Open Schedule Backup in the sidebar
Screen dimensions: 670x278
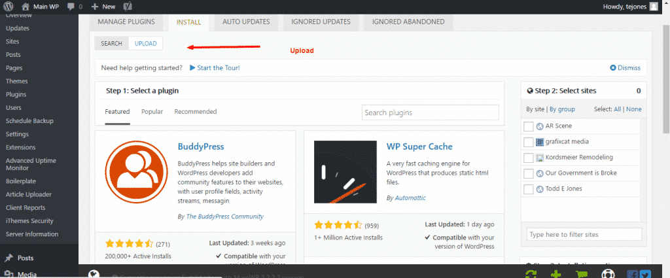29,121
